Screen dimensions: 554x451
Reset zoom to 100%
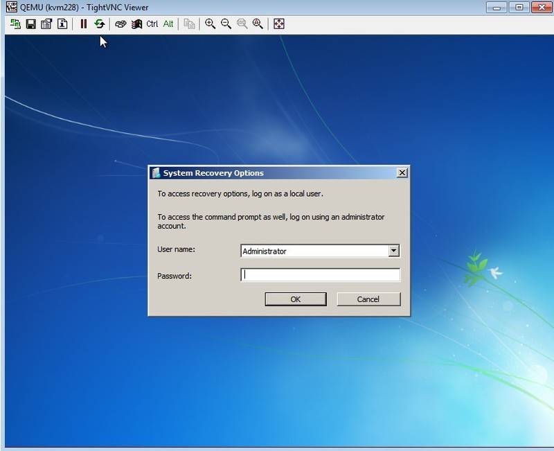pyautogui.click(x=242, y=24)
